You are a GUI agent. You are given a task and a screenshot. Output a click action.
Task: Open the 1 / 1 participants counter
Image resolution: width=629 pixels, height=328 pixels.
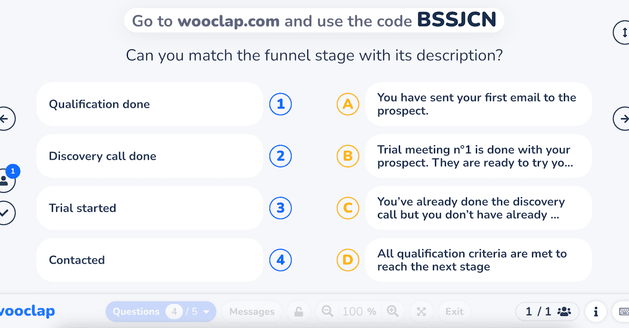click(x=548, y=312)
